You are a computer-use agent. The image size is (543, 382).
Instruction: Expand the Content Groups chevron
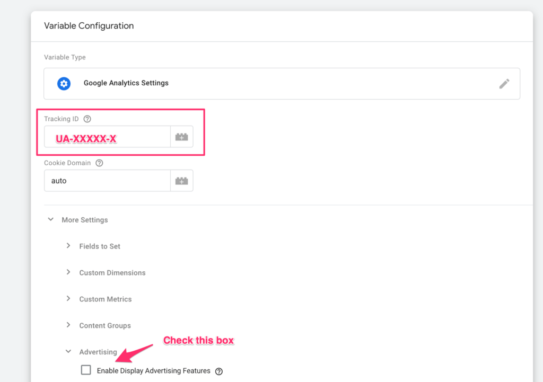[68, 325]
